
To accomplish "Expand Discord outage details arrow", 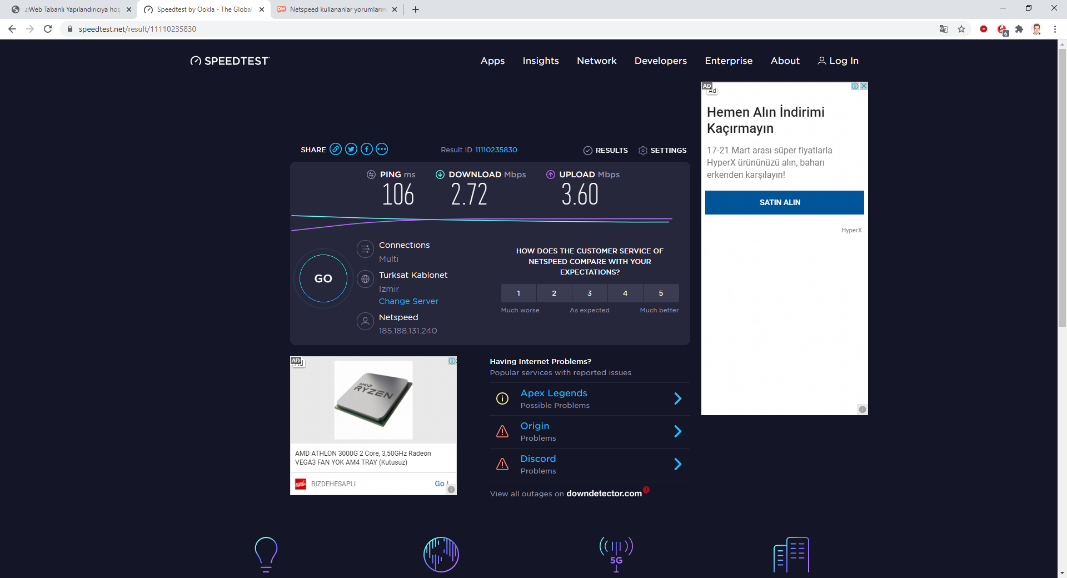I will click(x=677, y=464).
